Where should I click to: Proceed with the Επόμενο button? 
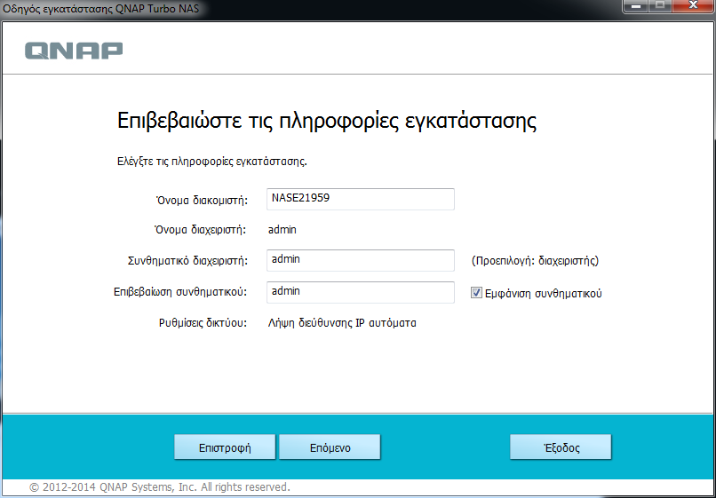330,447
